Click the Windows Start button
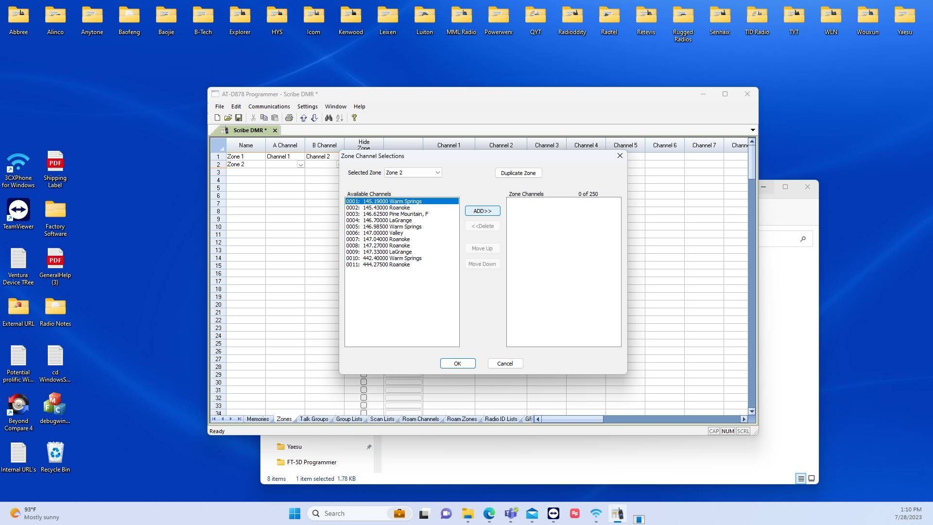This screenshot has height=525, width=933. pyautogui.click(x=294, y=513)
